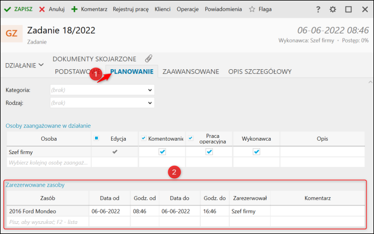Select the '2016 Ford Mondeo' resource cell
The image size is (374, 234).
click(48, 211)
